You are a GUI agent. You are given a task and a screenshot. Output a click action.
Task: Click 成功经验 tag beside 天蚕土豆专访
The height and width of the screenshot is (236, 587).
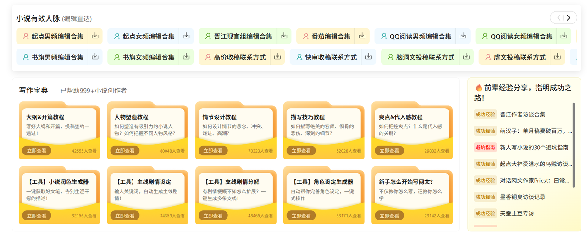click(485, 214)
